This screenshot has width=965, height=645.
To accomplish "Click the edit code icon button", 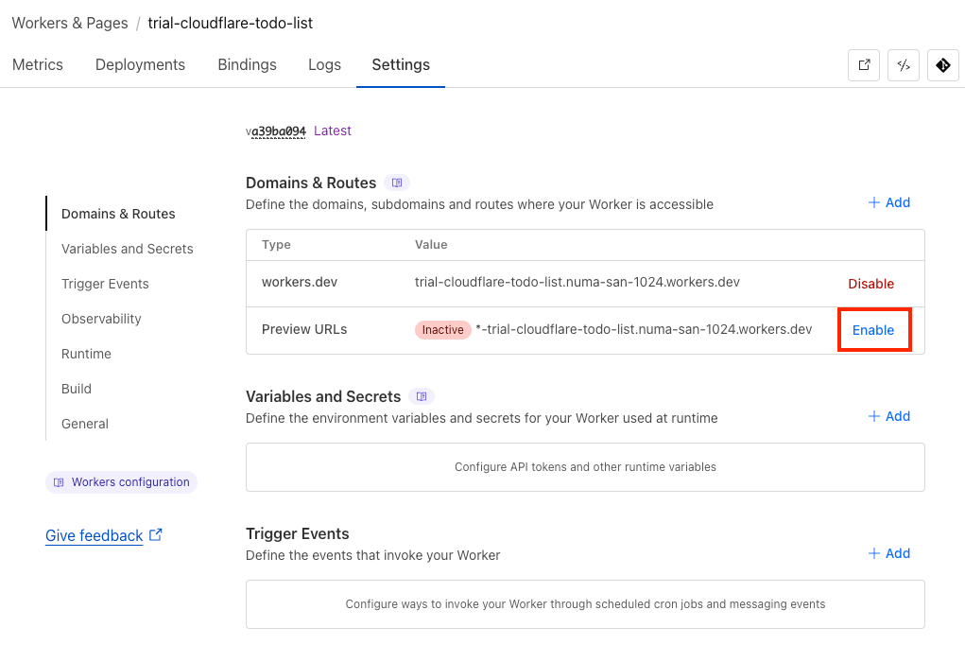I will 904,65.
